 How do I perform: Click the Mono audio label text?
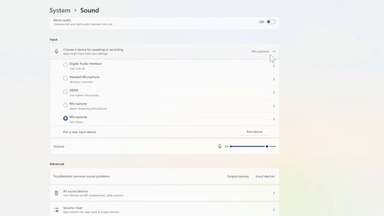[x=62, y=20]
